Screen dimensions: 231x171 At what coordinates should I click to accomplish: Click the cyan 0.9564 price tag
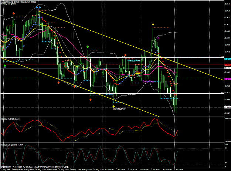(228, 59)
